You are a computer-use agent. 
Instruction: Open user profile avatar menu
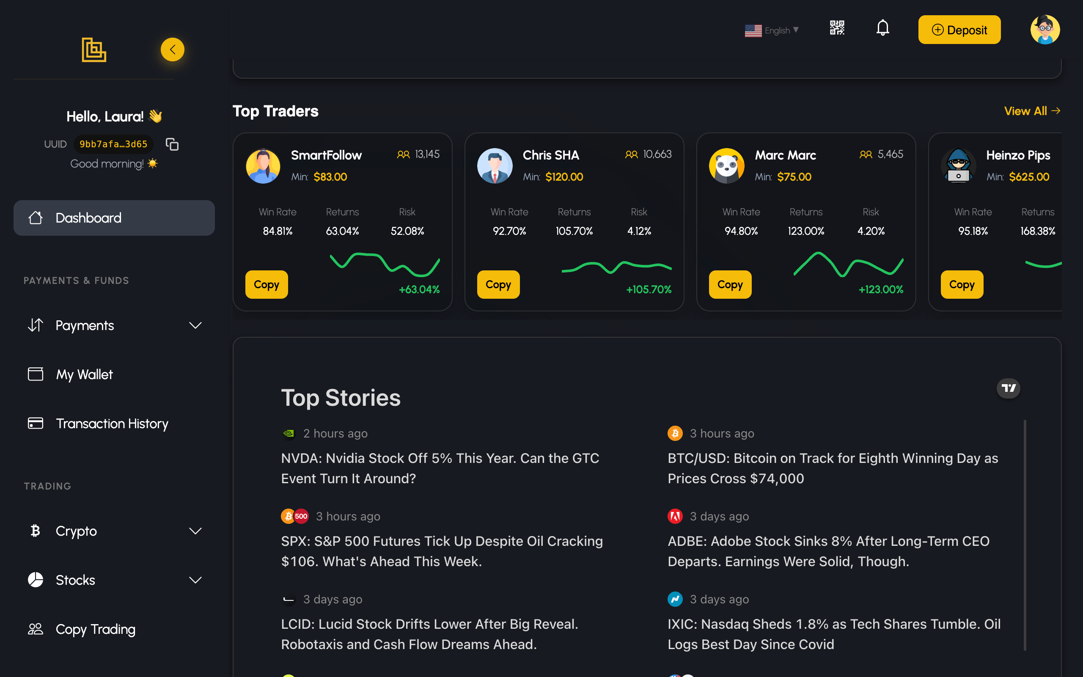(1045, 30)
